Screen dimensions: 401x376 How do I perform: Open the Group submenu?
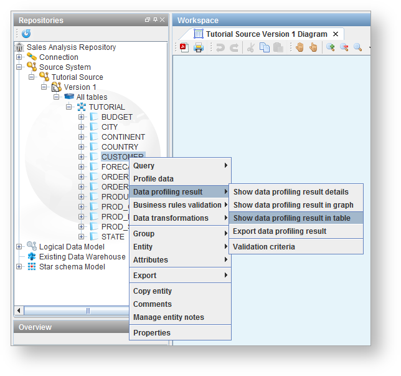pos(181,234)
